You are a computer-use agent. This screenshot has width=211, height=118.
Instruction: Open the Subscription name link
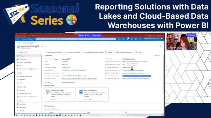[x=66, y=68]
